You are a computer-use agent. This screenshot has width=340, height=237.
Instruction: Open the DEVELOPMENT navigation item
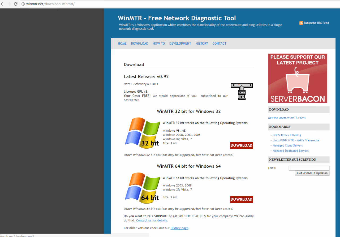[x=180, y=44]
